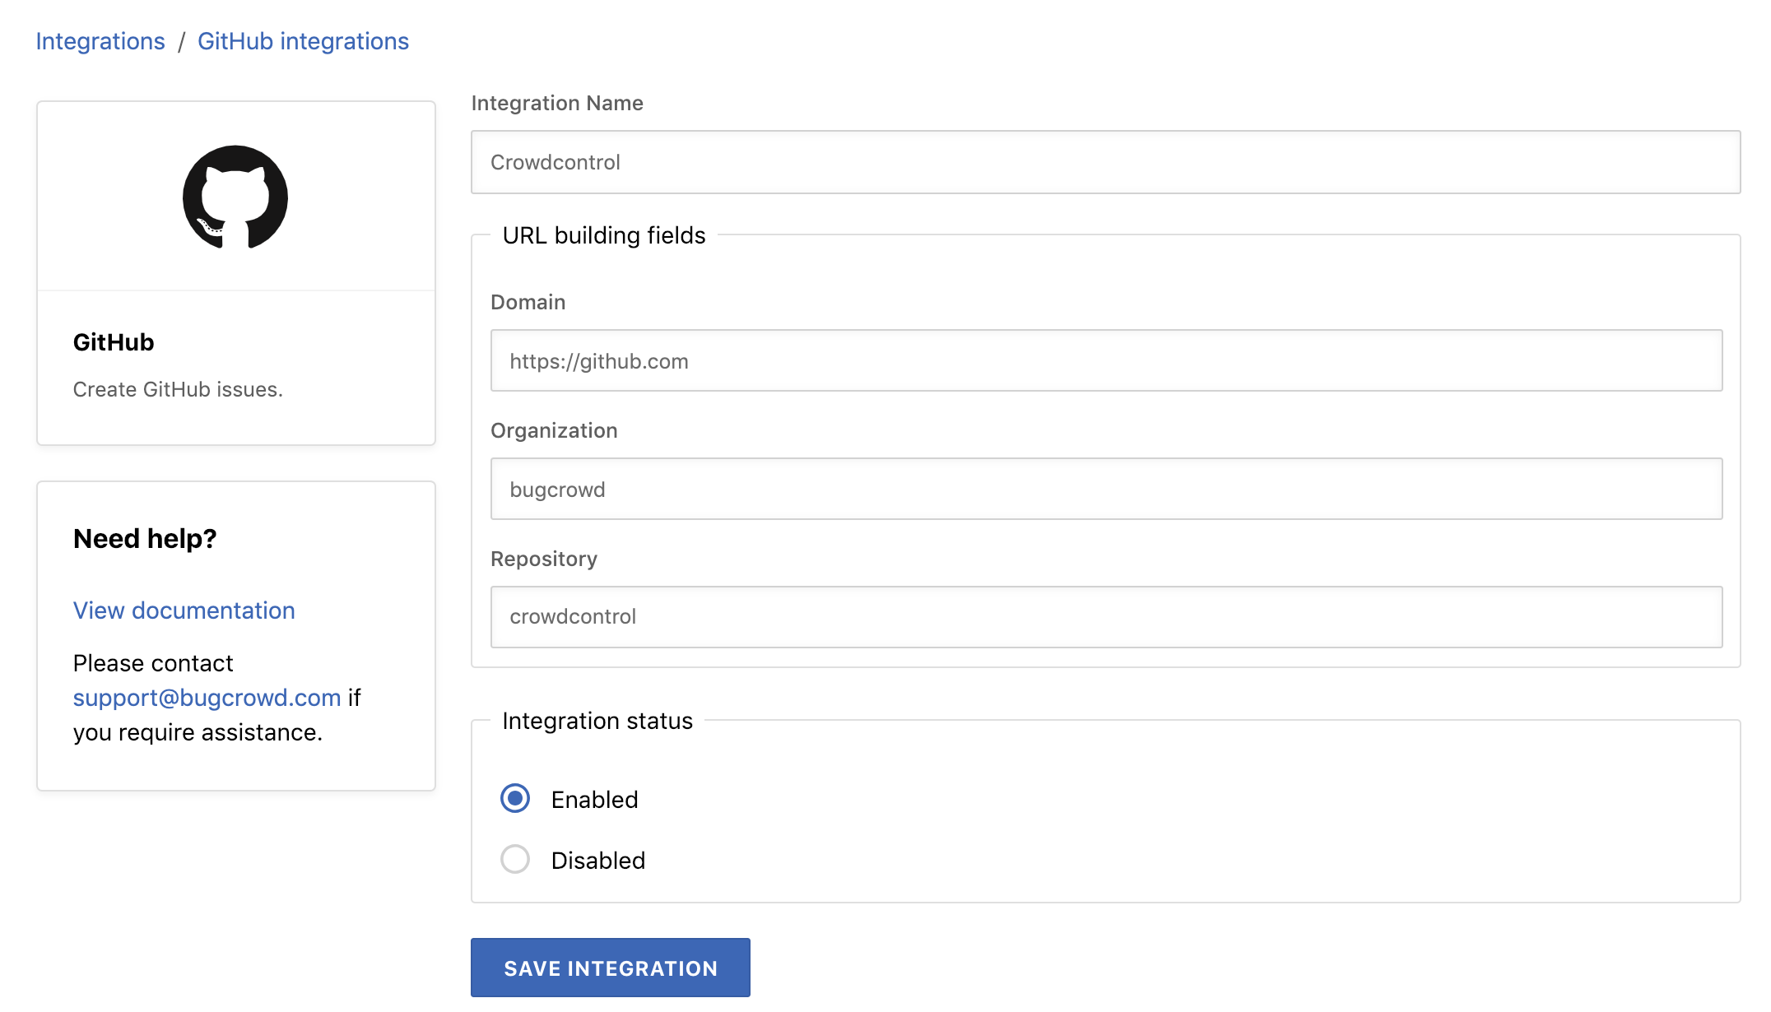Click the Domain URL input field
This screenshot has height=1012, width=1771.
coord(1106,360)
